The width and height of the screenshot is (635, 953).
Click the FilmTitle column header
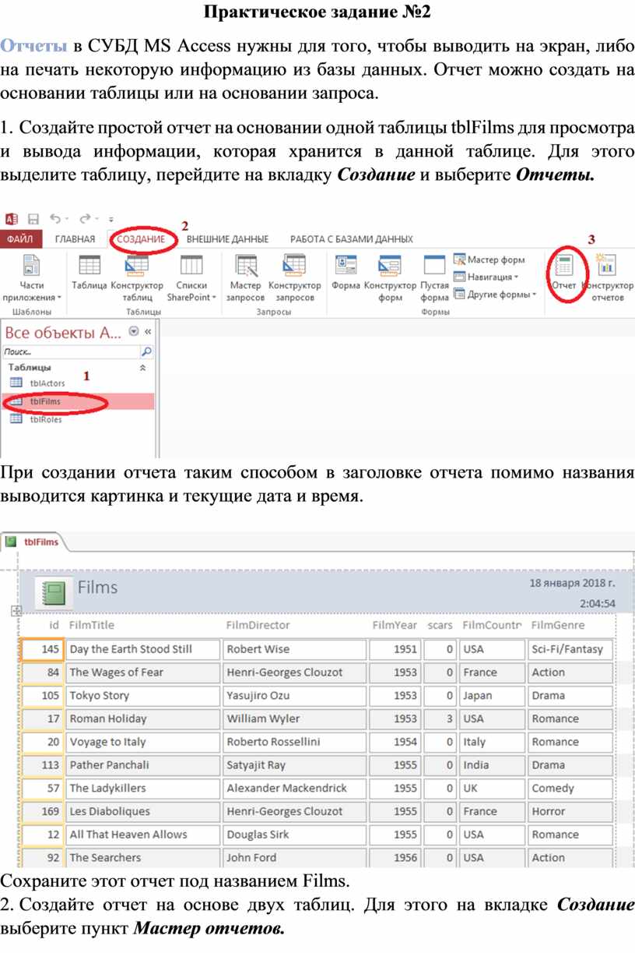tap(92, 625)
